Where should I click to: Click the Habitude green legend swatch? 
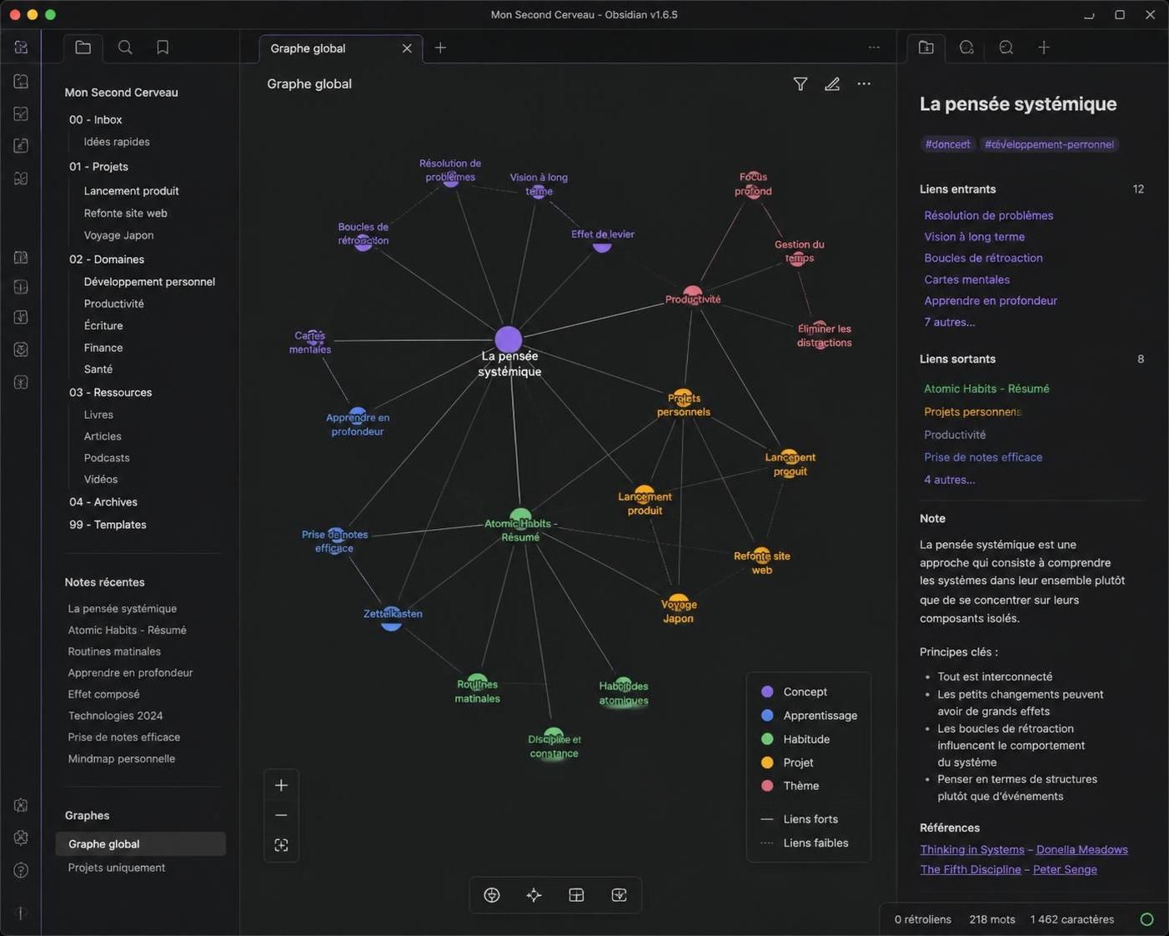[x=767, y=739]
